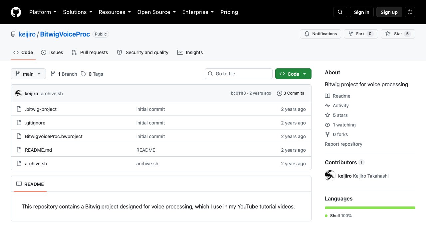Click the green Shell language bar
Screen dimensions: 426x239
pos(370,208)
